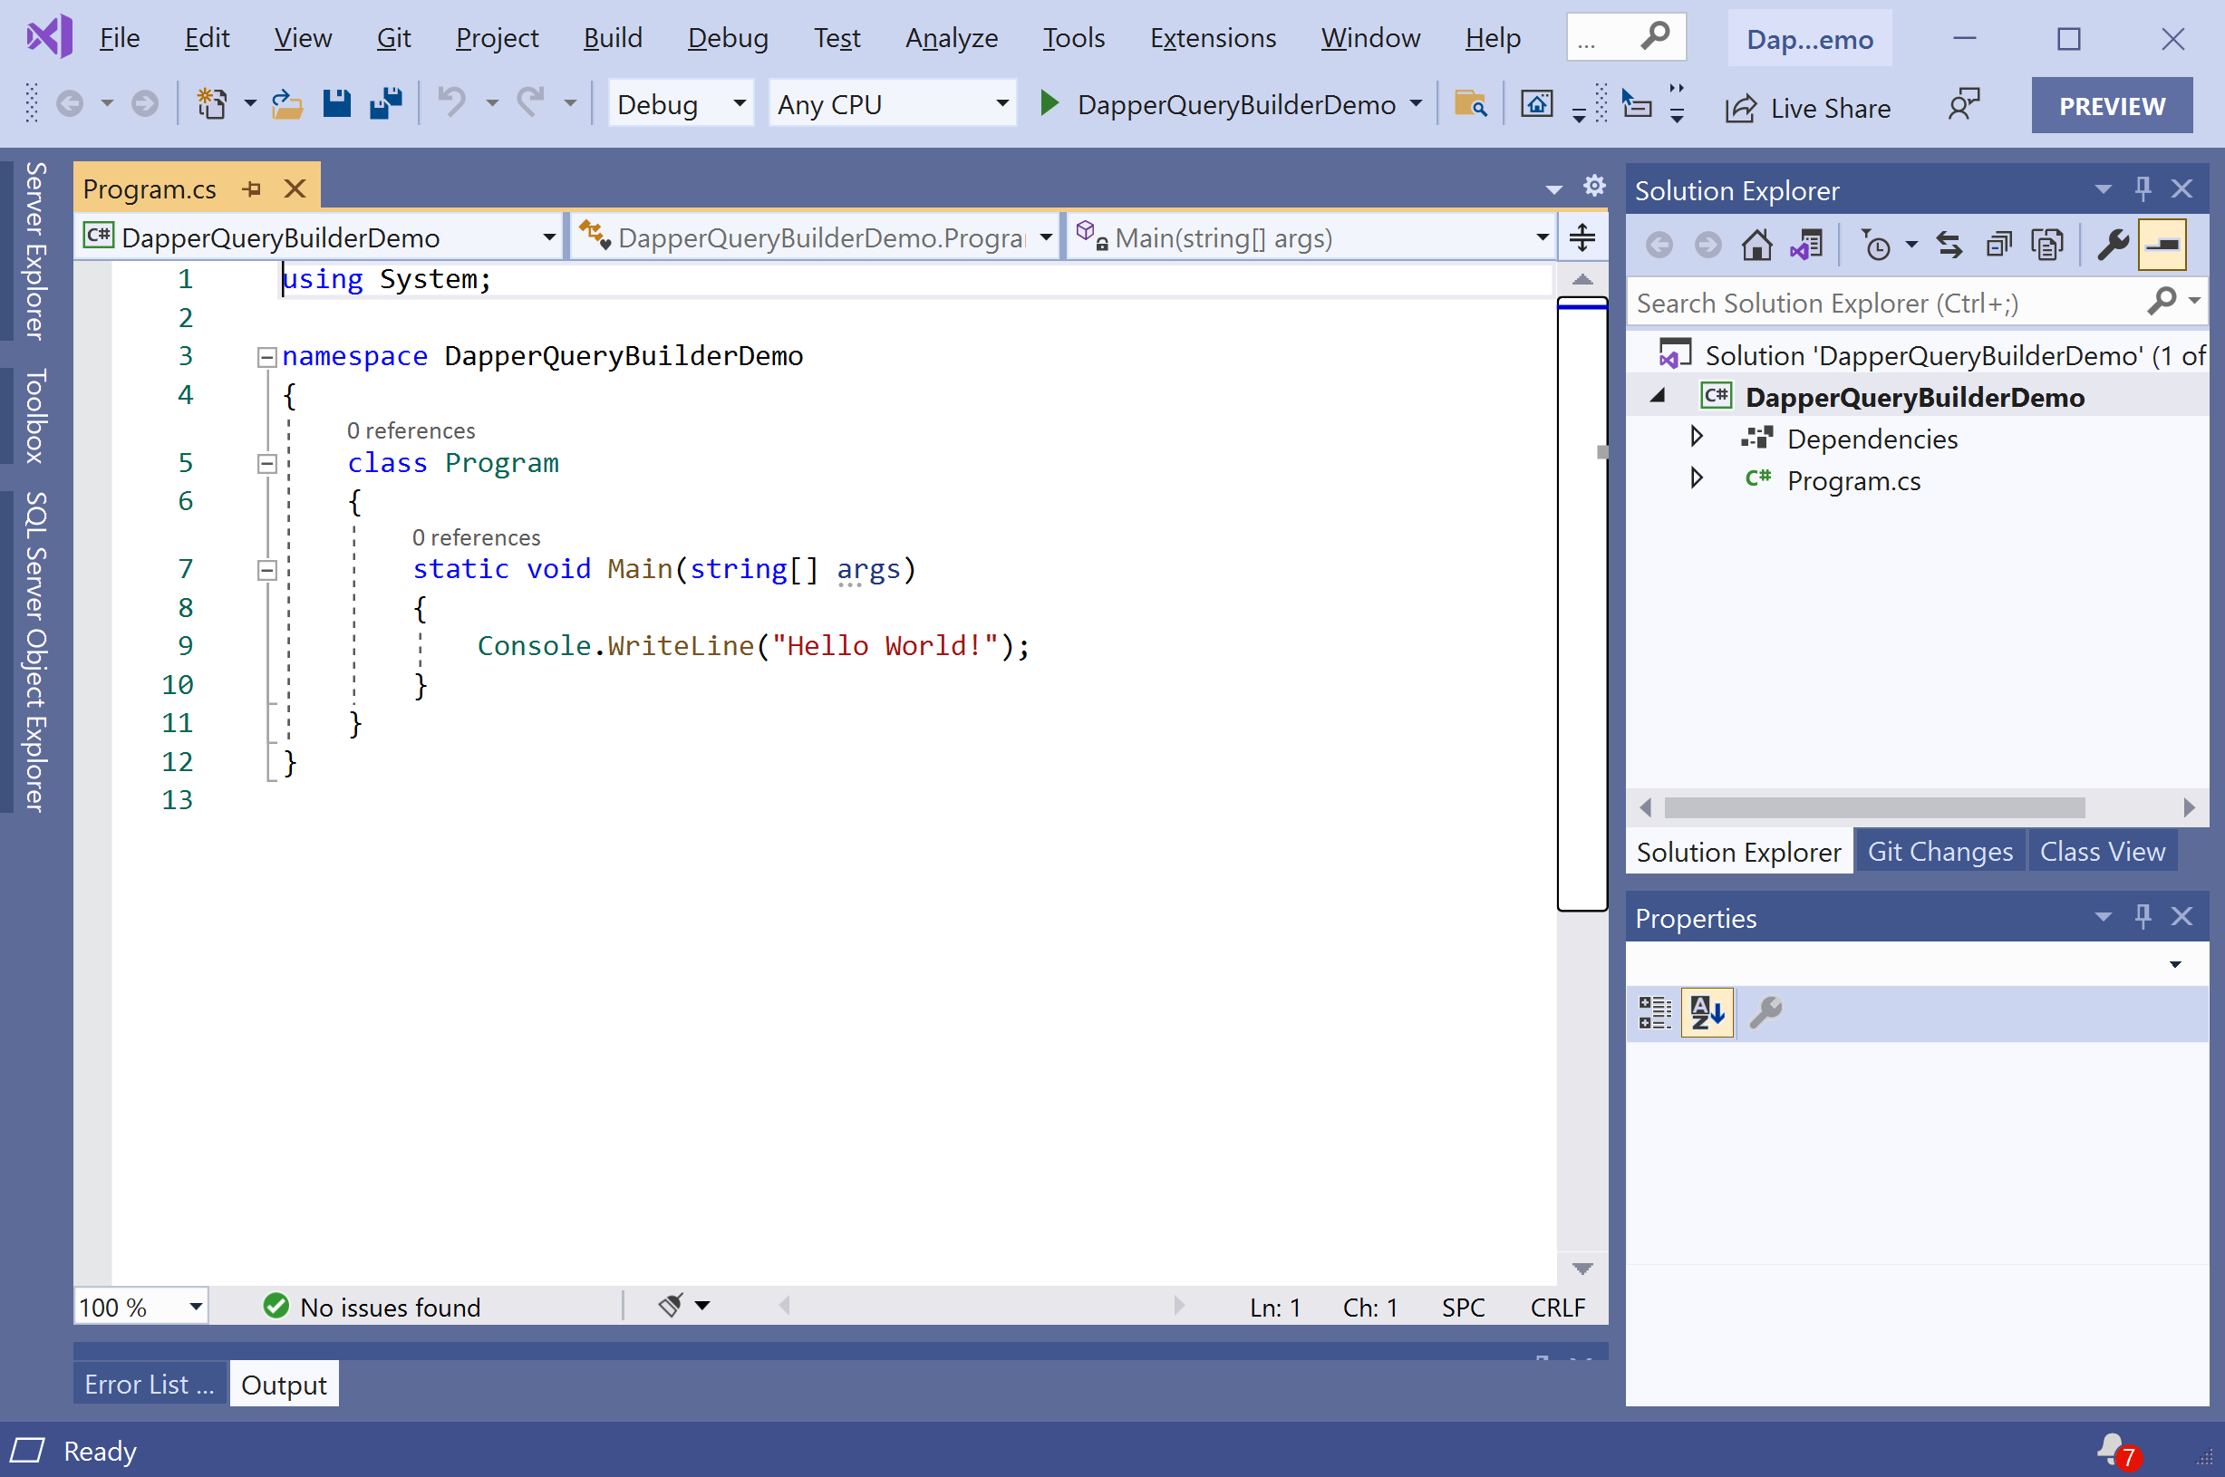2225x1477 pixels.
Task: Switch to the Git Changes tab
Action: 1939,852
